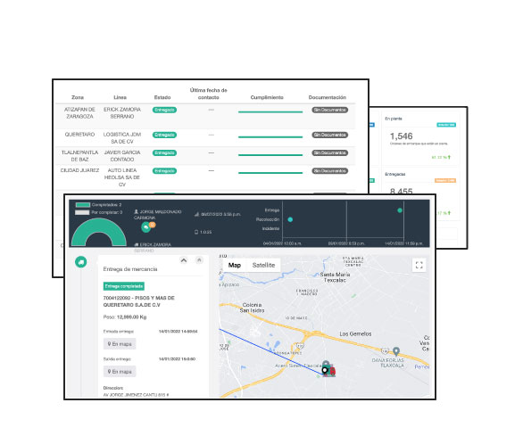Click the grey Por completar legend swatch
This screenshot has height=444, width=523.
pos(82,212)
